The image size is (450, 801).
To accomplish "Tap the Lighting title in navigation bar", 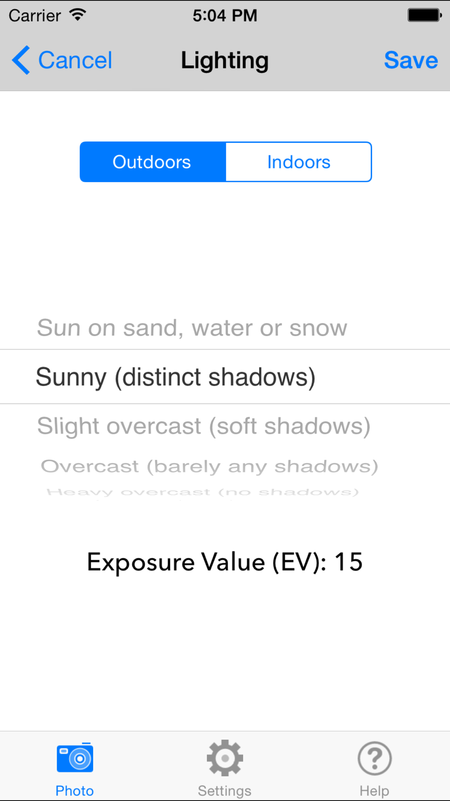I will pos(225,61).
